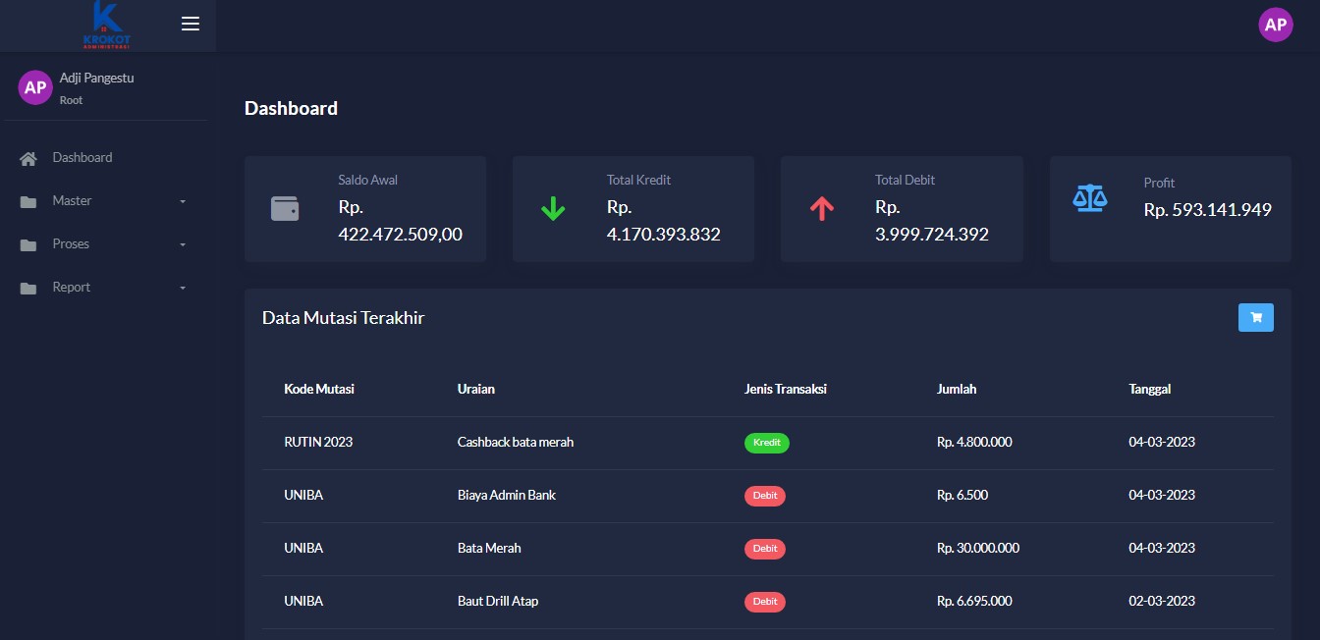Viewport: 1320px width, 640px height.
Task: Click the Krokot Administrasi logo
Action: click(107, 25)
